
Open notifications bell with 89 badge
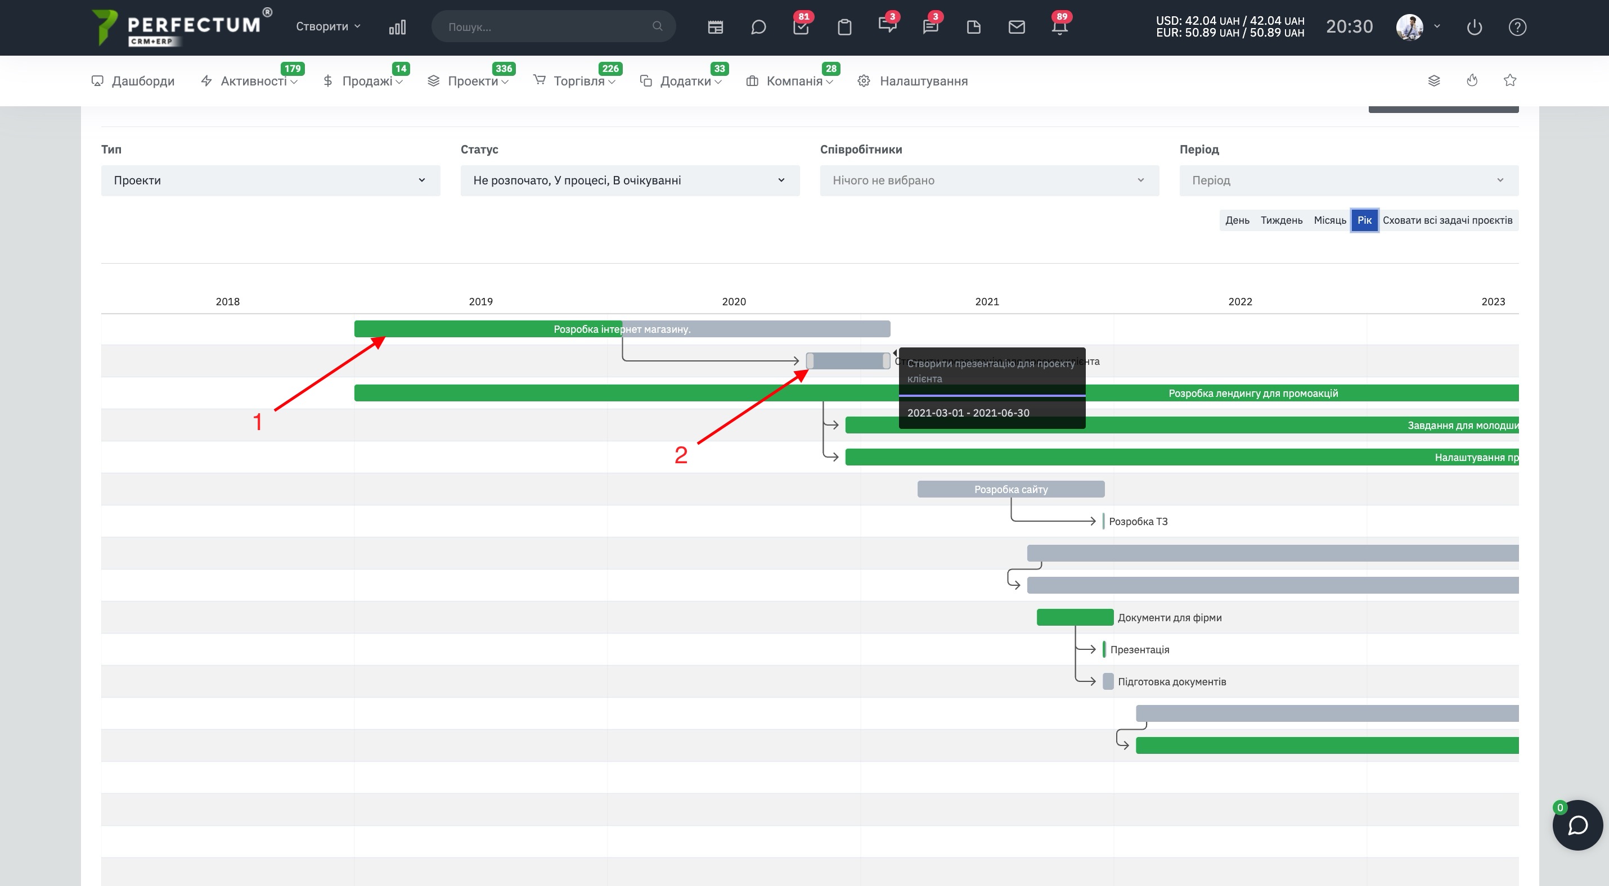tap(1059, 27)
